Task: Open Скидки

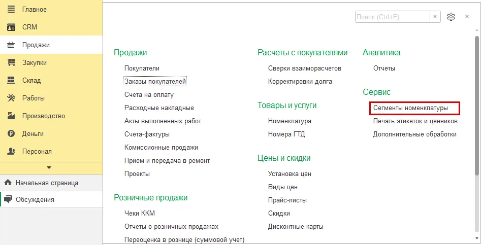Action: (x=279, y=214)
